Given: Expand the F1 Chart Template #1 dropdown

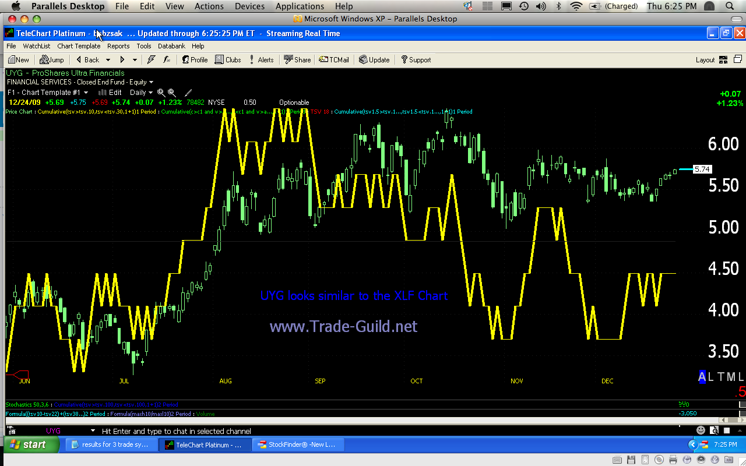Looking at the screenshot, I should pos(86,93).
